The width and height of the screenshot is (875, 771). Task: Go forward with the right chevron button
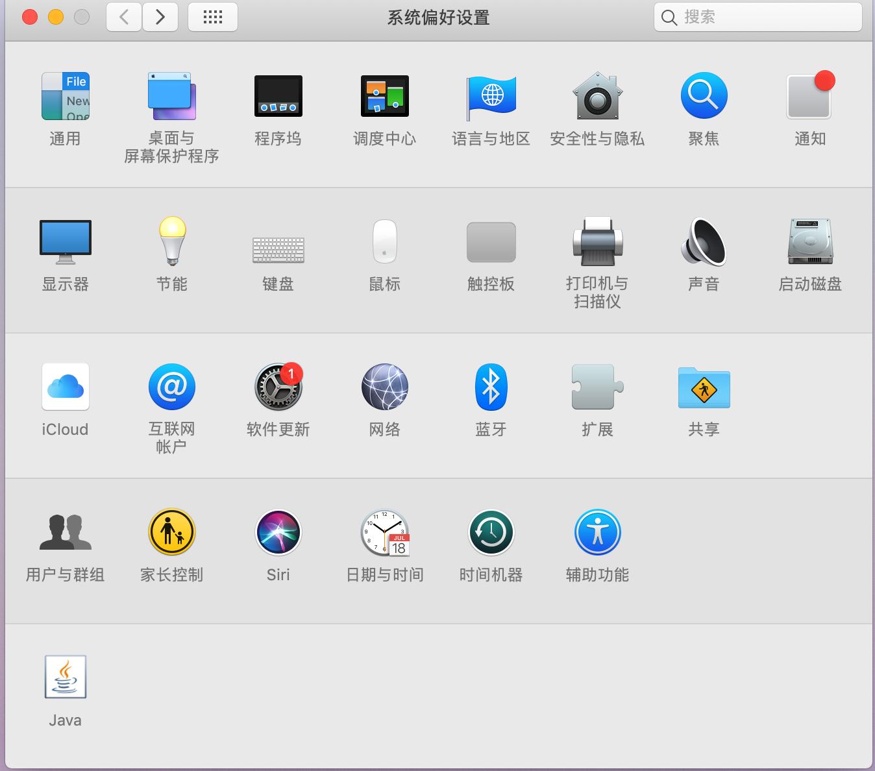(160, 17)
